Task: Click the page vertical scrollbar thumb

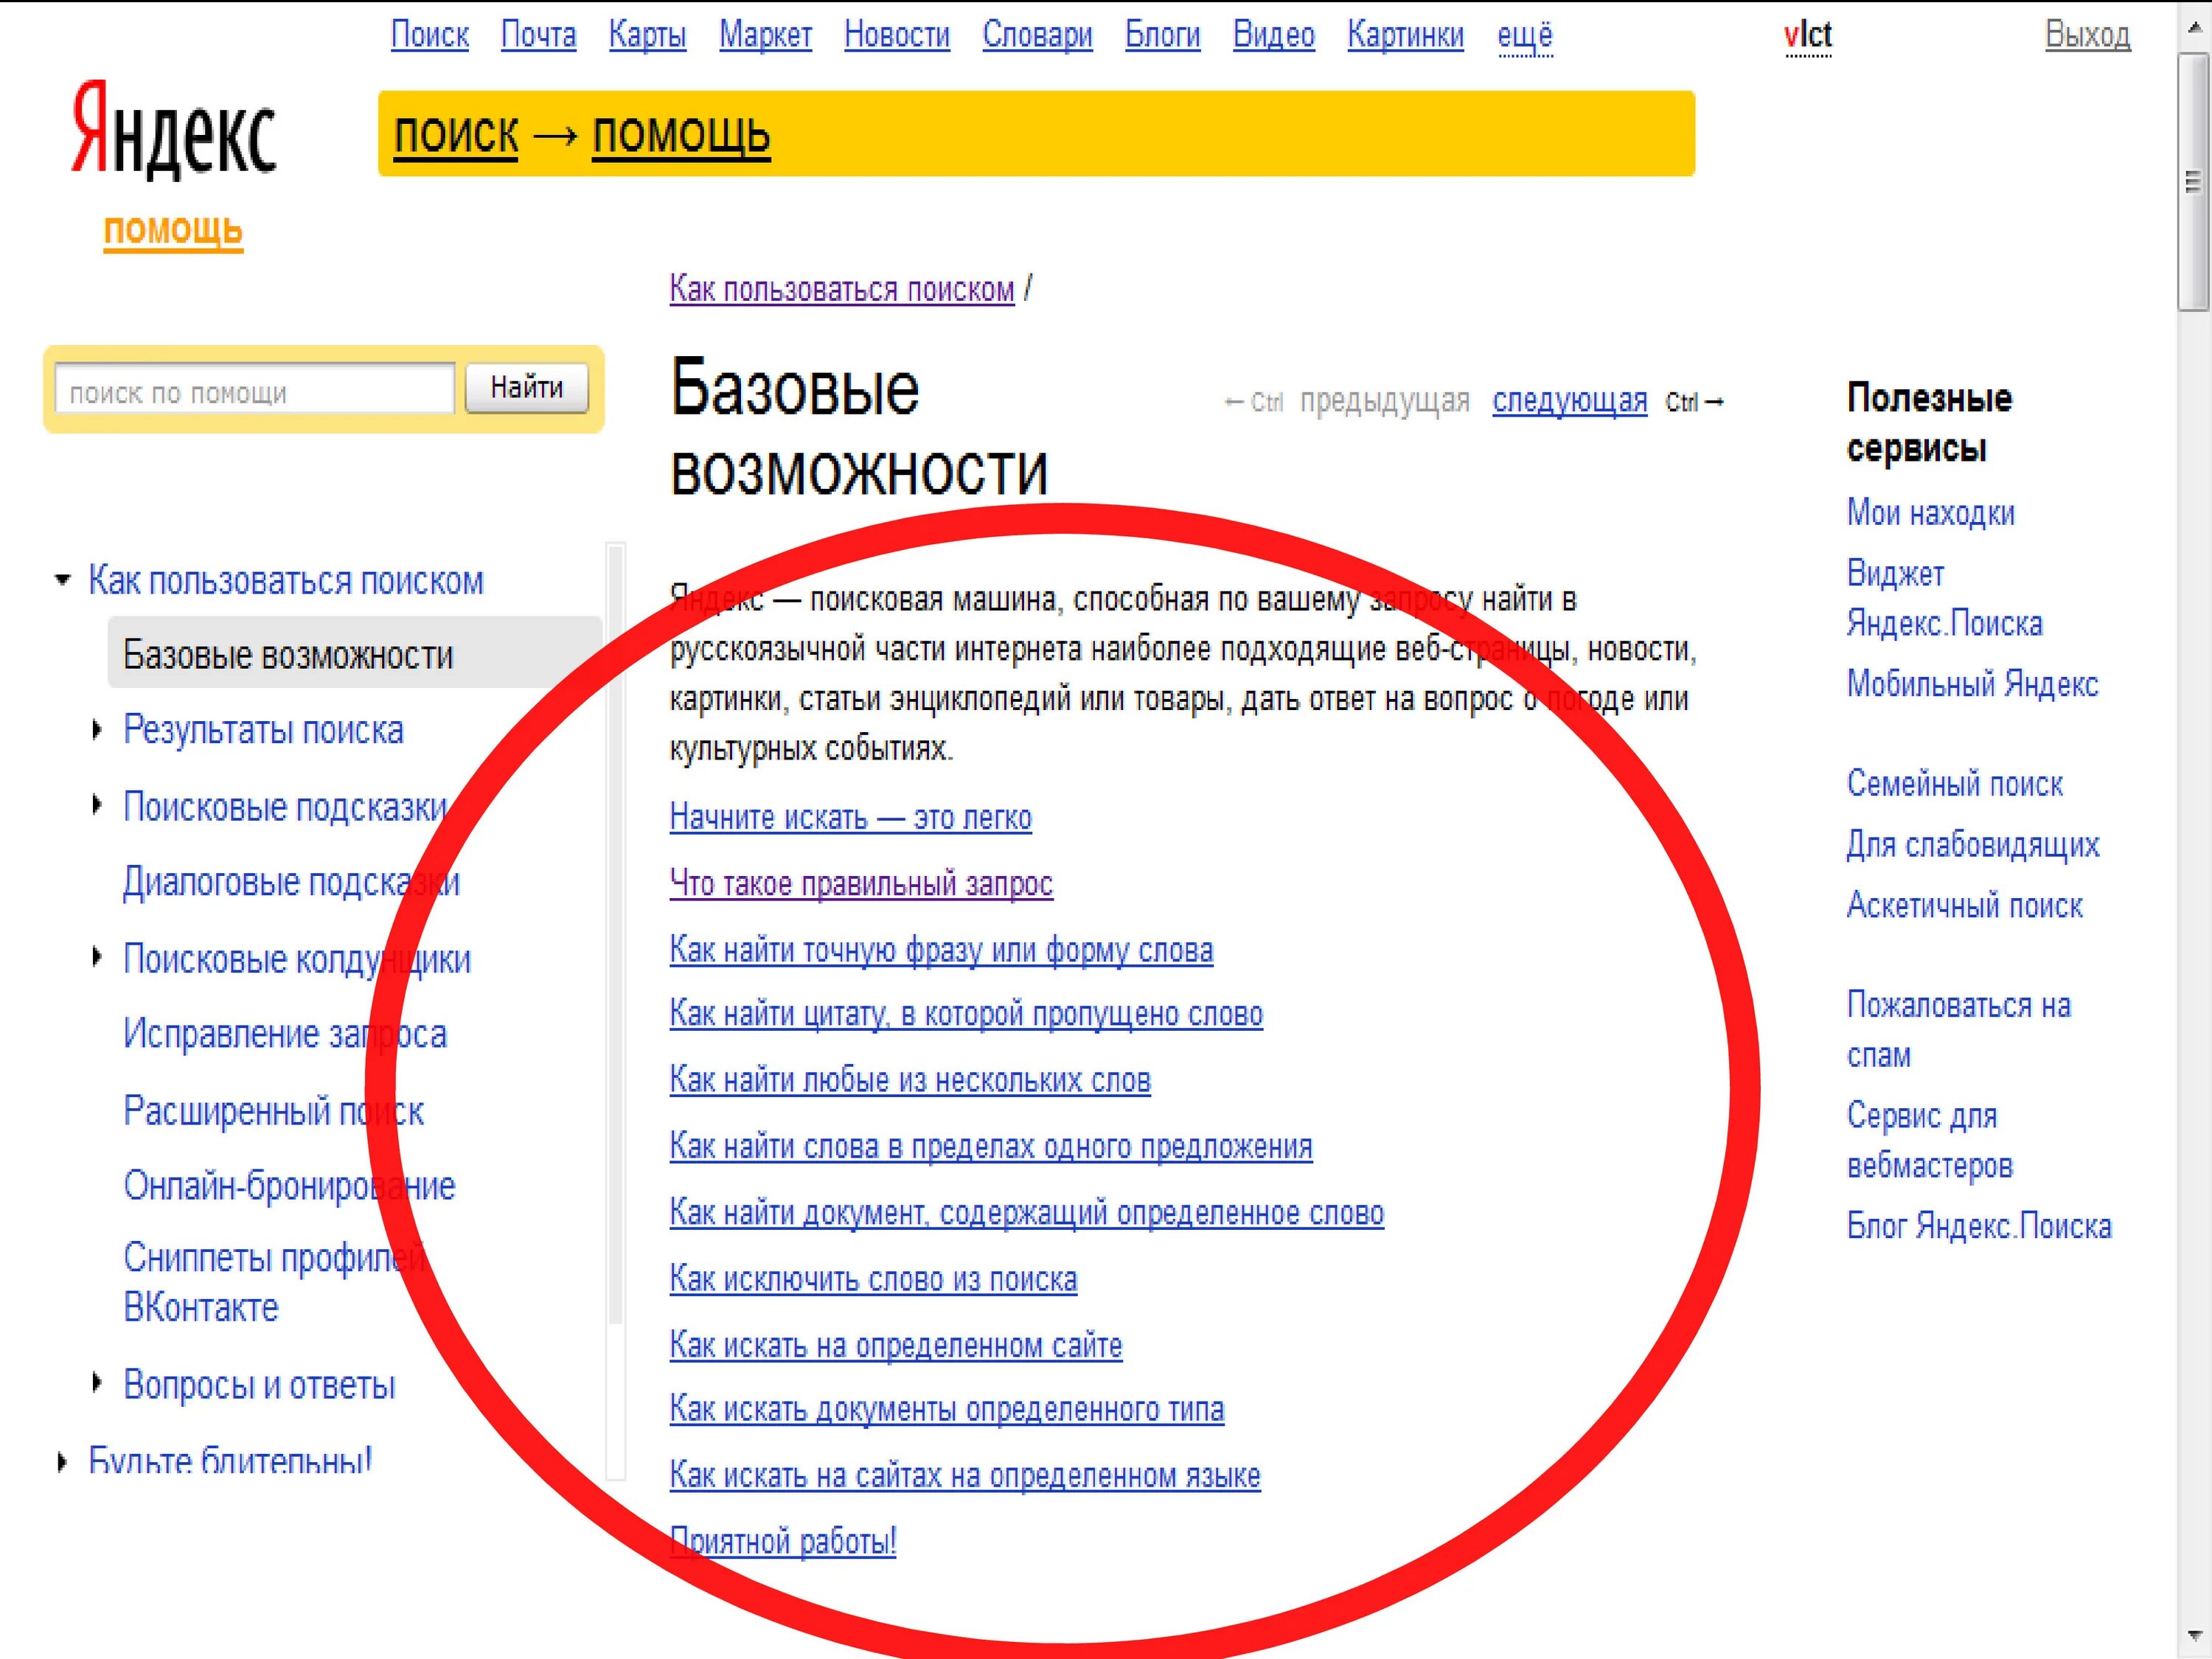Action: pyautogui.click(x=2193, y=182)
